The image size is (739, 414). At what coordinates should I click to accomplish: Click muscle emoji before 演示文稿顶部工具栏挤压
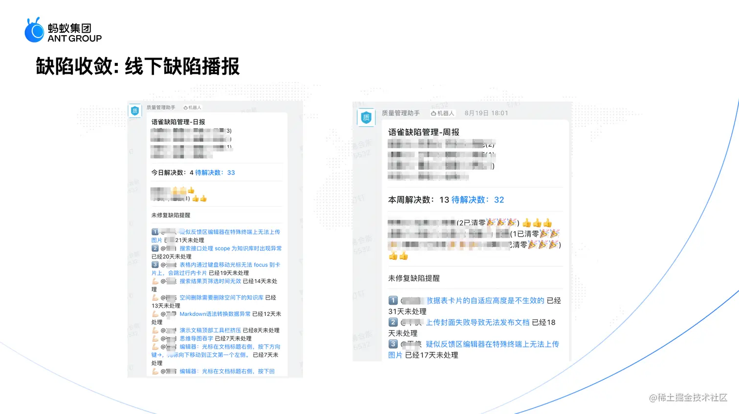coord(155,331)
